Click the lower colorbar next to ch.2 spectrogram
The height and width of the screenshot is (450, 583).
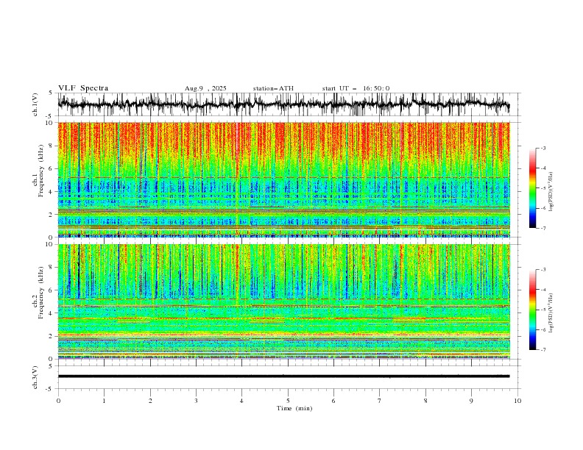(x=532, y=310)
